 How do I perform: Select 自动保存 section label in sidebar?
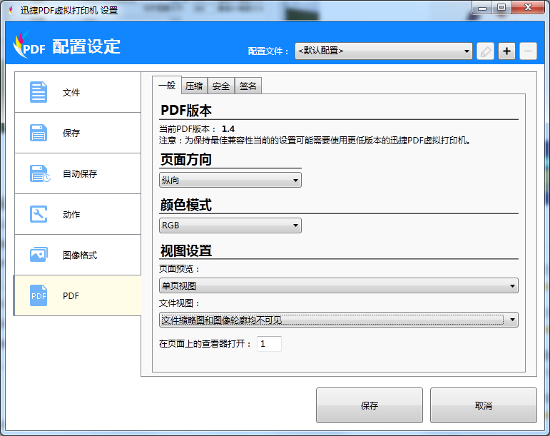pyautogui.click(x=80, y=173)
